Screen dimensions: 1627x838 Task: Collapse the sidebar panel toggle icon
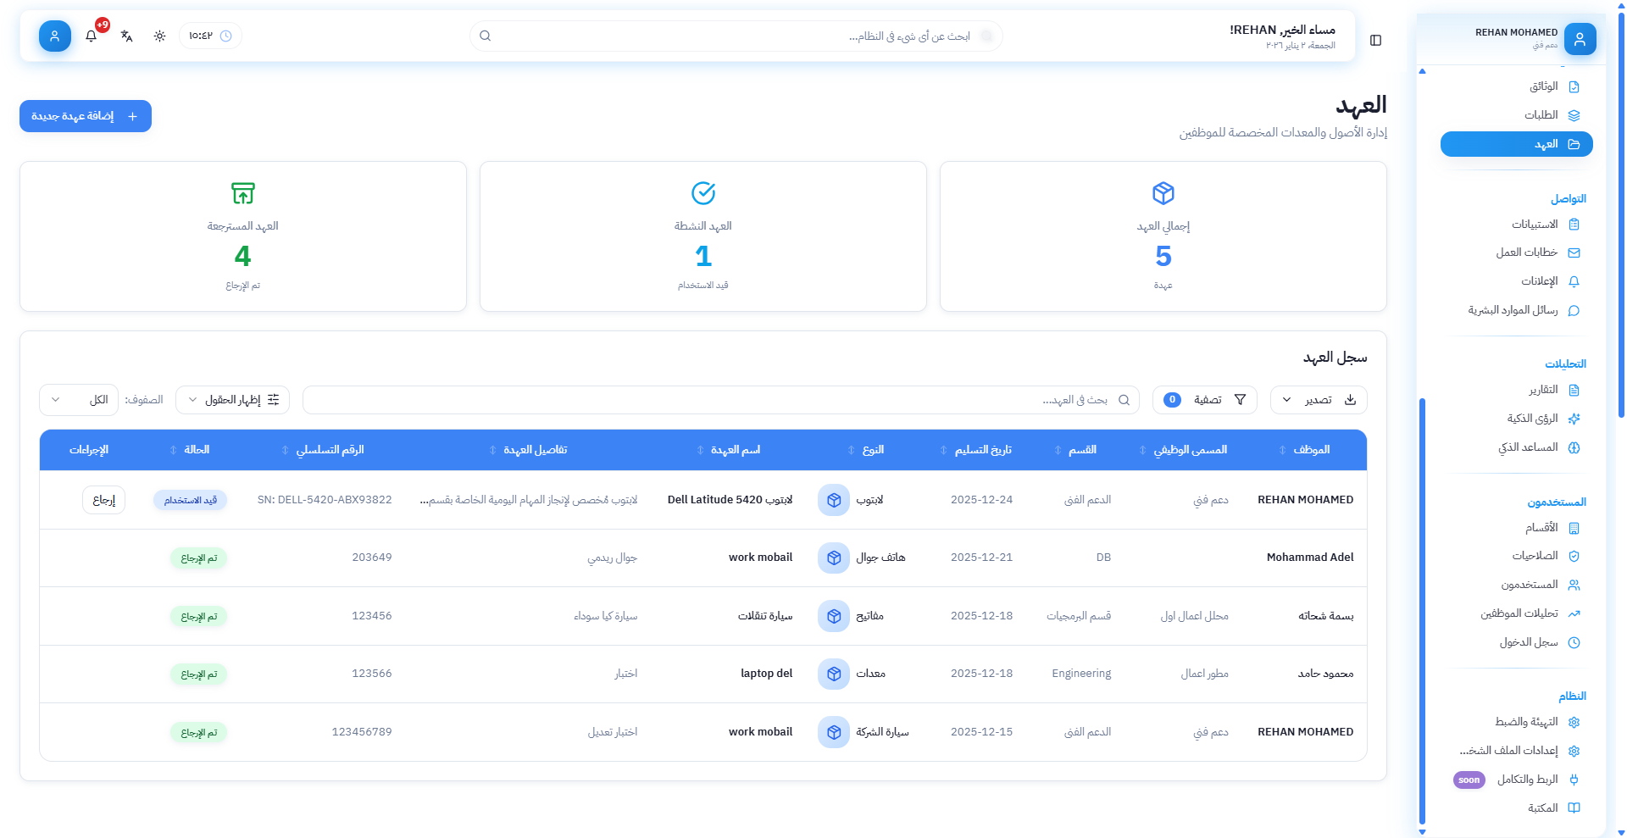1375,41
